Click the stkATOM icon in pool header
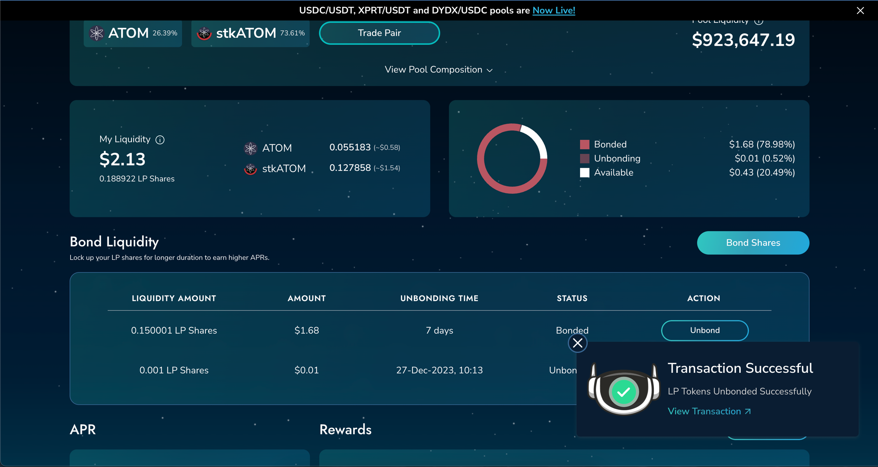 tap(204, 33)
